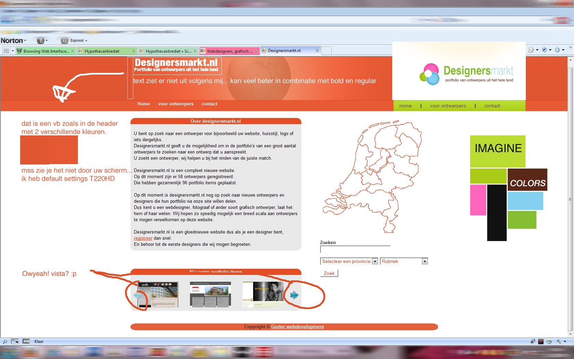Open the Page menu dropdown arrow
The height and width of the screenshot is (359, 574).
click(x=537, y=50)
